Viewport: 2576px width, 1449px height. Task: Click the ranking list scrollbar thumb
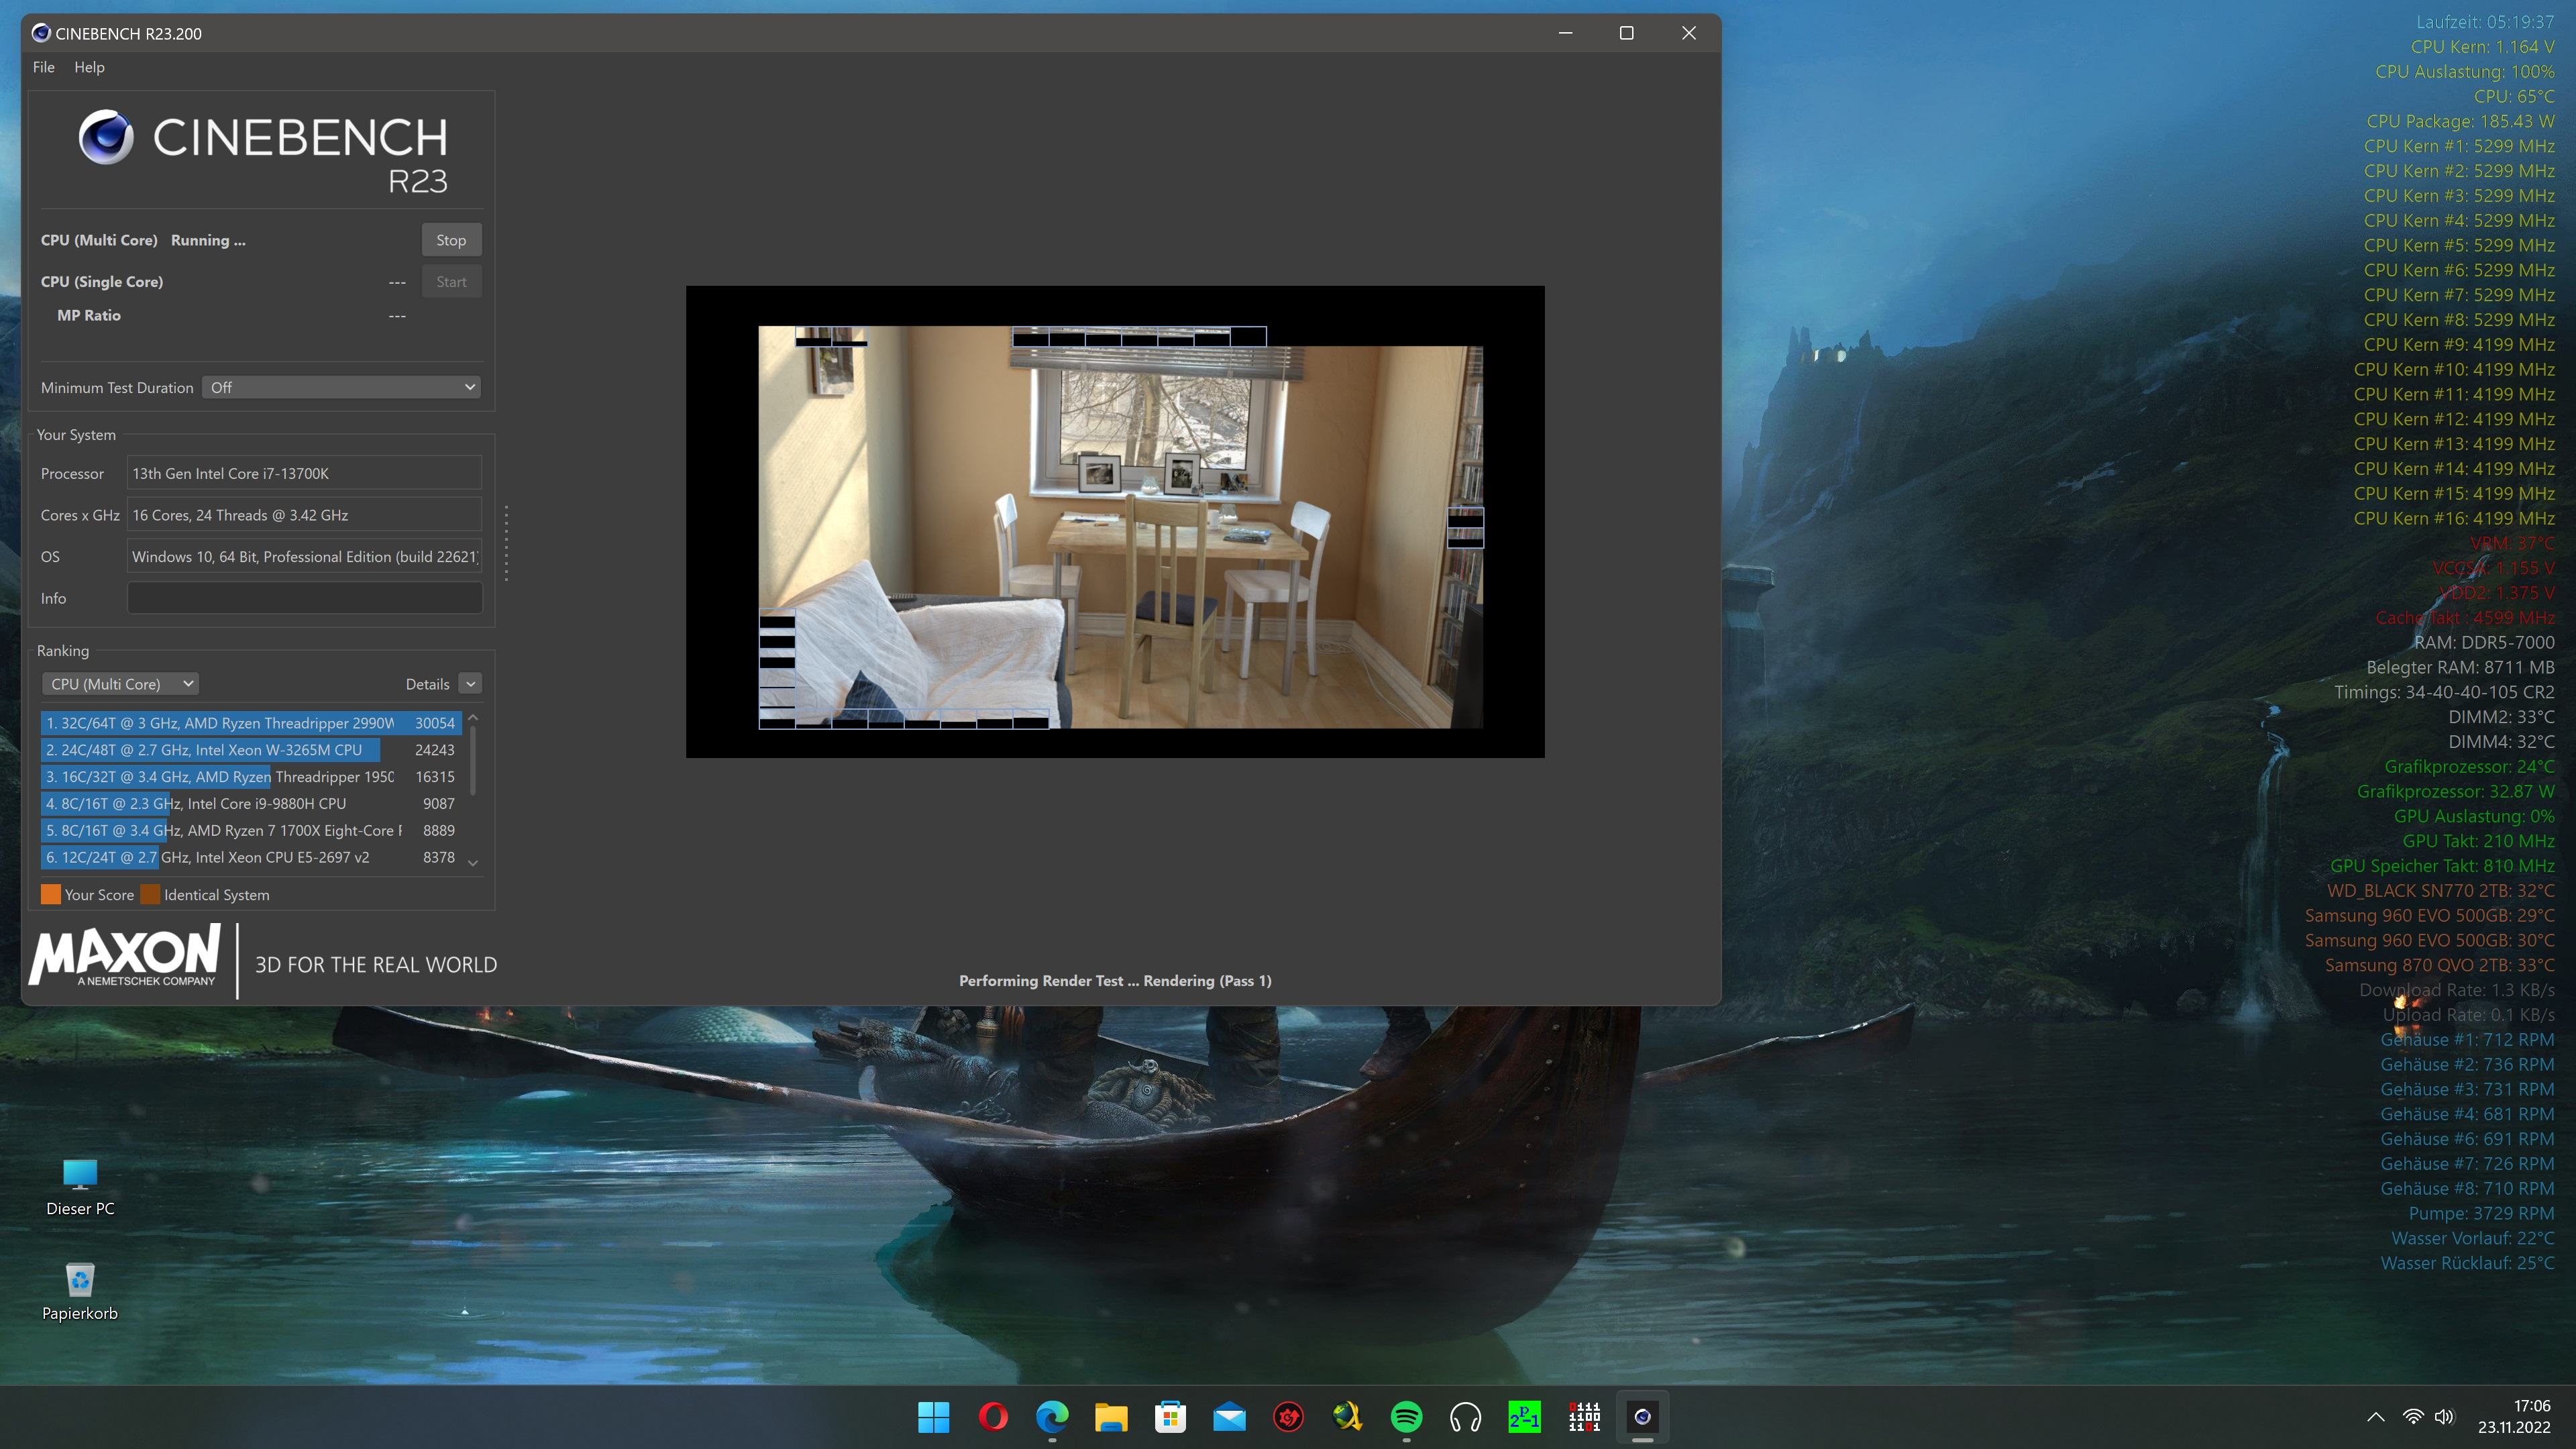click(x=473, y=760)
